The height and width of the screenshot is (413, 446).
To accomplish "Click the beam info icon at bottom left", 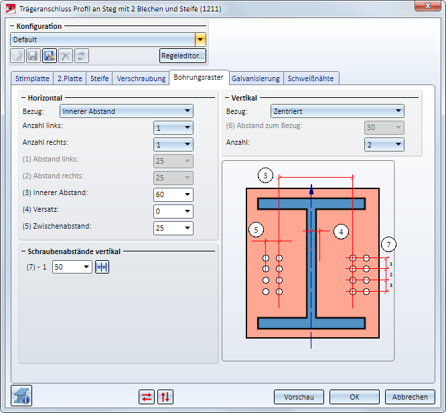I will click(x=21, y=396).
